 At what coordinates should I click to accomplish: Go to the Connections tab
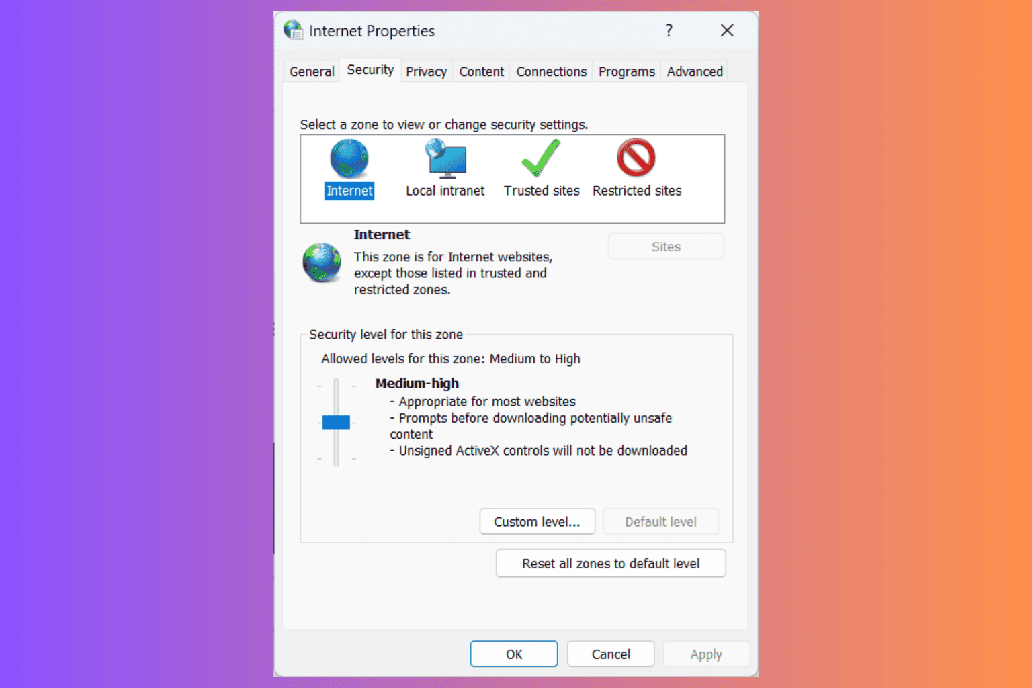[x=551, y=71]
